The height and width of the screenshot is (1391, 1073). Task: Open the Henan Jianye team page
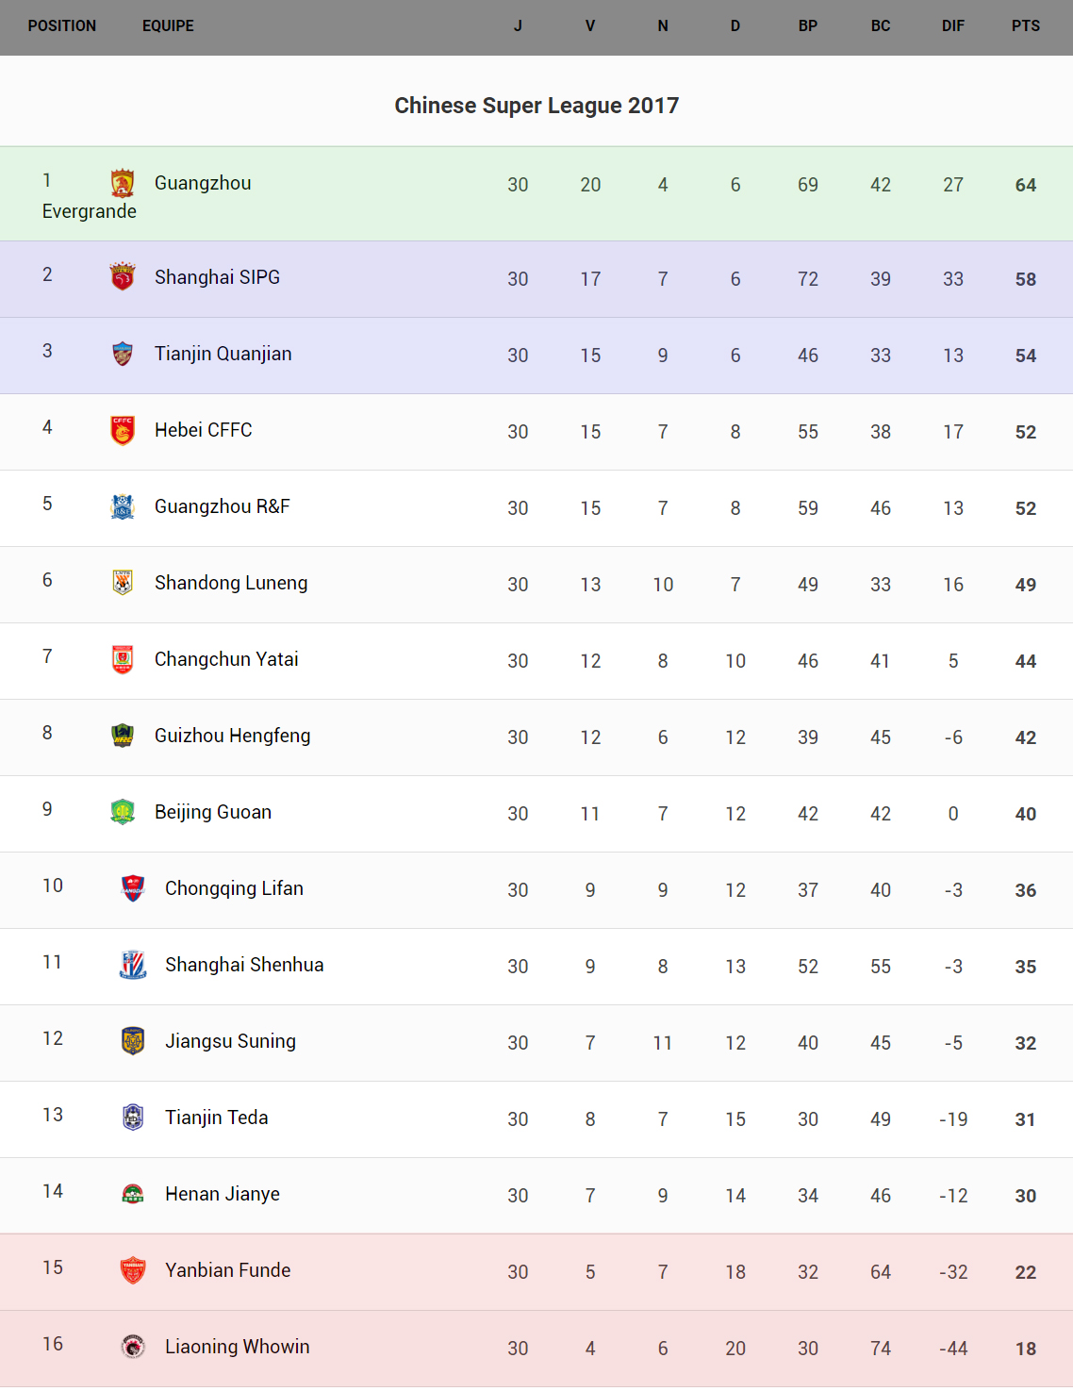pos(222,1194)
